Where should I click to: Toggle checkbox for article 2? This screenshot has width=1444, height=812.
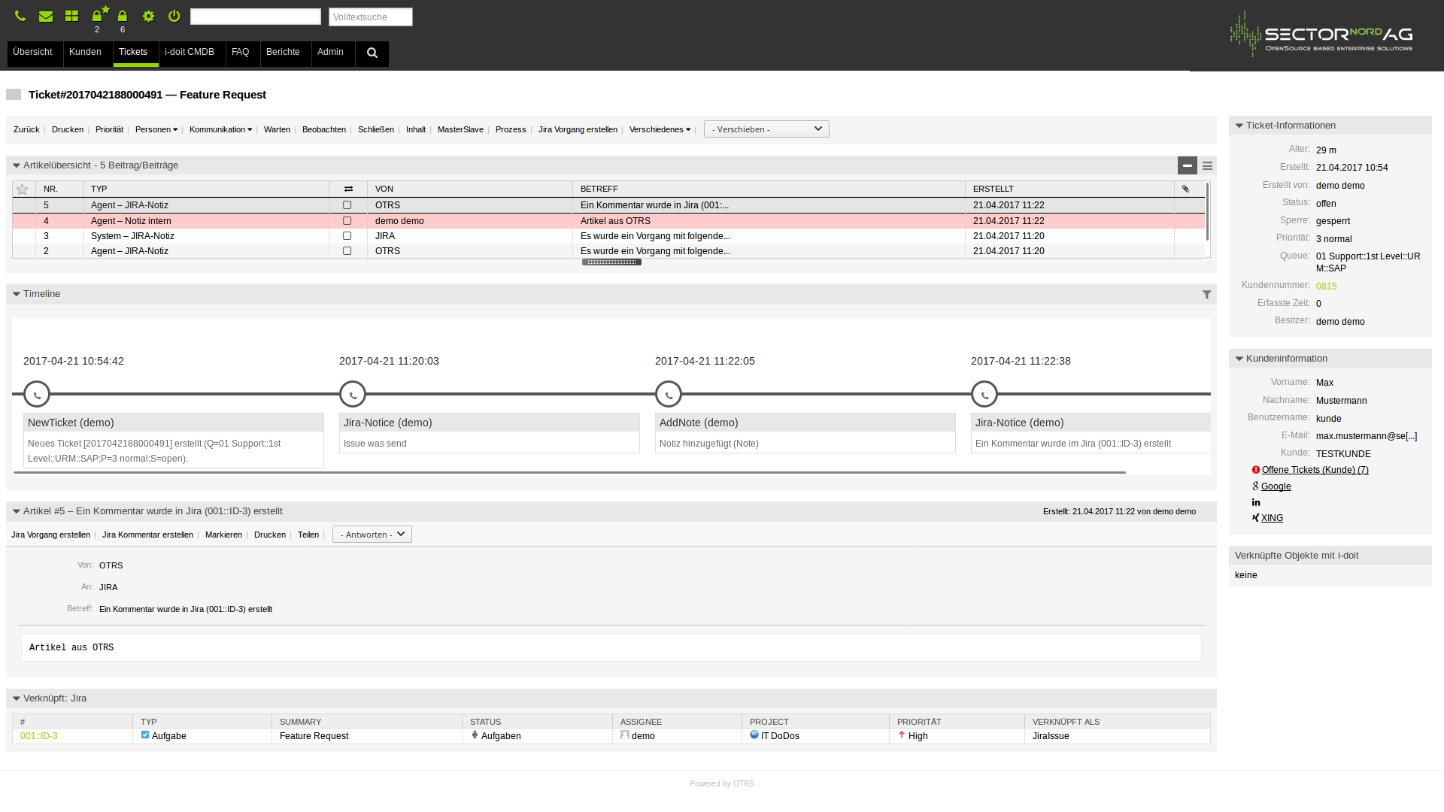pos(347,251)
